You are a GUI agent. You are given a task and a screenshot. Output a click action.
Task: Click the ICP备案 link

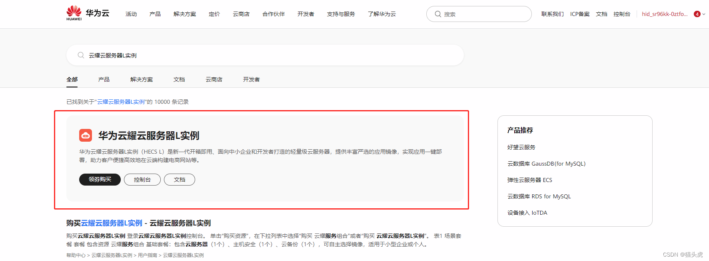(x=580, y=14)
